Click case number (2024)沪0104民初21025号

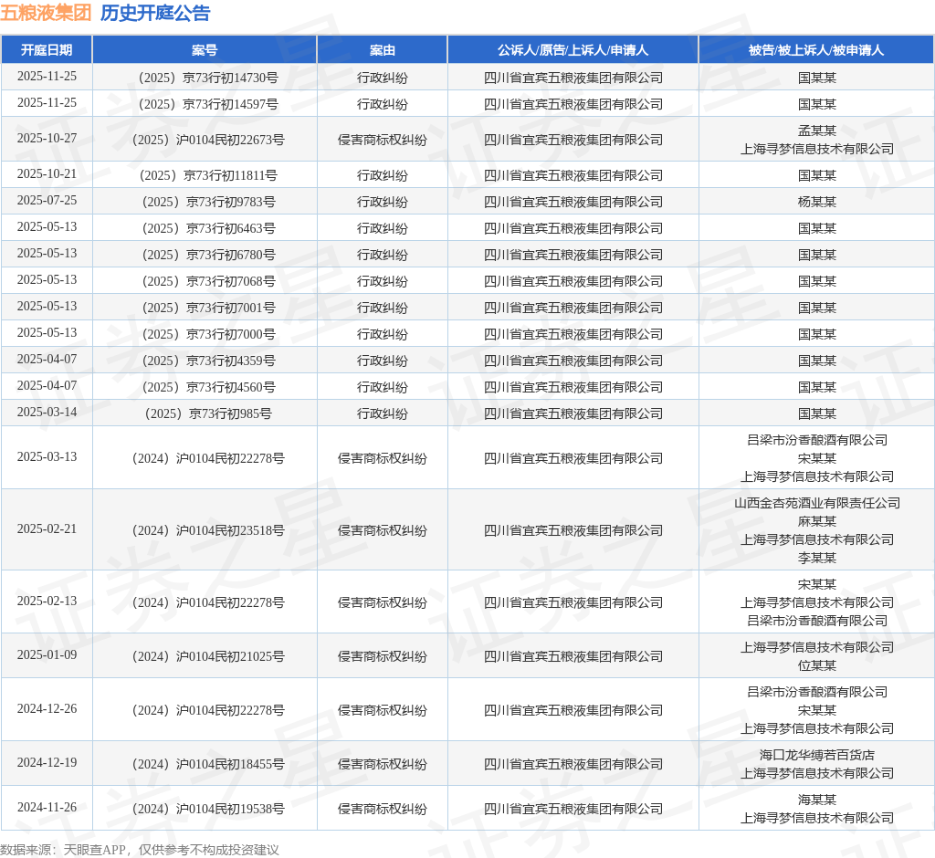click(x=205, y=656)
